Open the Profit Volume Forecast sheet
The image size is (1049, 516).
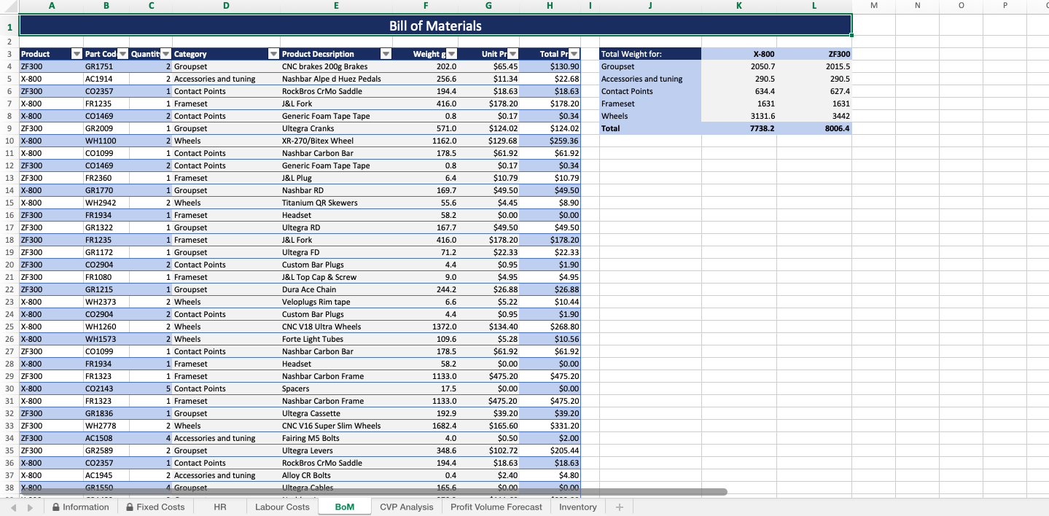point(496,507)
